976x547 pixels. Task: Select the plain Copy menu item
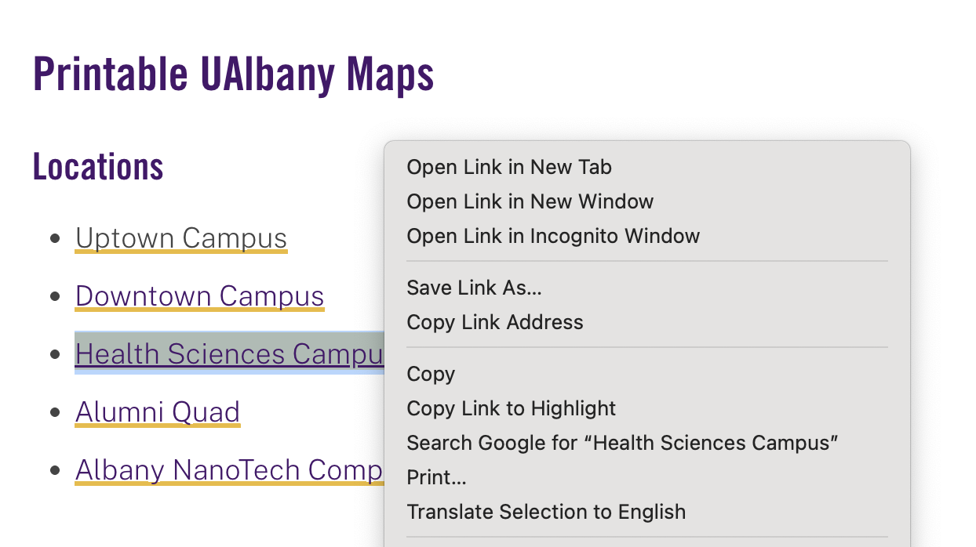point(431,374)
